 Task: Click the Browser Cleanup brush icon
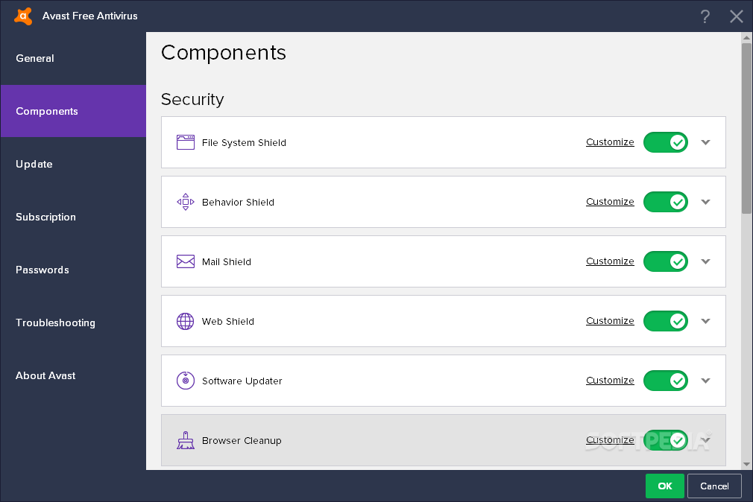point(186,440)
